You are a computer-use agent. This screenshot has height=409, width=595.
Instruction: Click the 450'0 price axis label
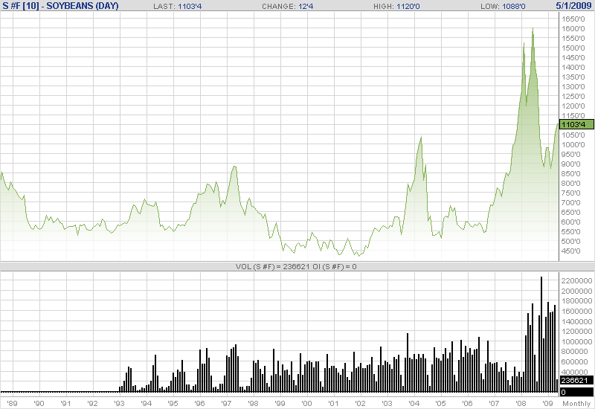pyautogui.click(x=571, y=251)
